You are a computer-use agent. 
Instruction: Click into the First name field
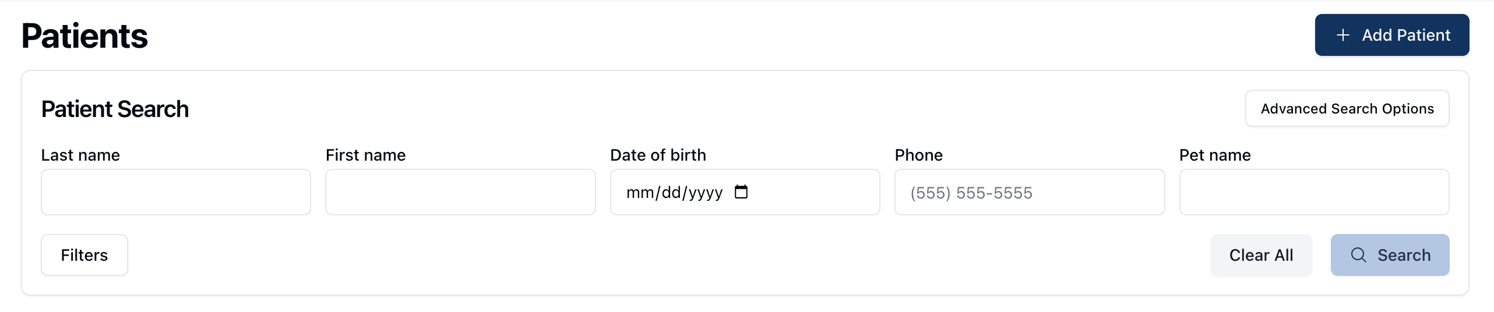[460, 192]
